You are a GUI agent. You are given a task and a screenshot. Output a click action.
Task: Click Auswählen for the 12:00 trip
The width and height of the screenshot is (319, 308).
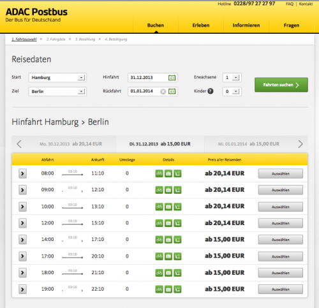tap(281, 223)
